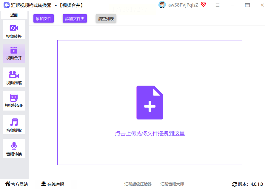
Task: Open 在线客服 online support
Action: click(x=53, y=184)
